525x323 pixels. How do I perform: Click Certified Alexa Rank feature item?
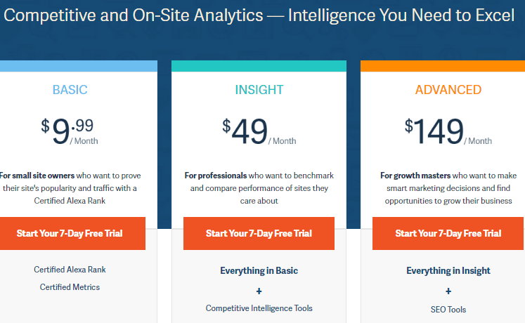pos(70,270)
